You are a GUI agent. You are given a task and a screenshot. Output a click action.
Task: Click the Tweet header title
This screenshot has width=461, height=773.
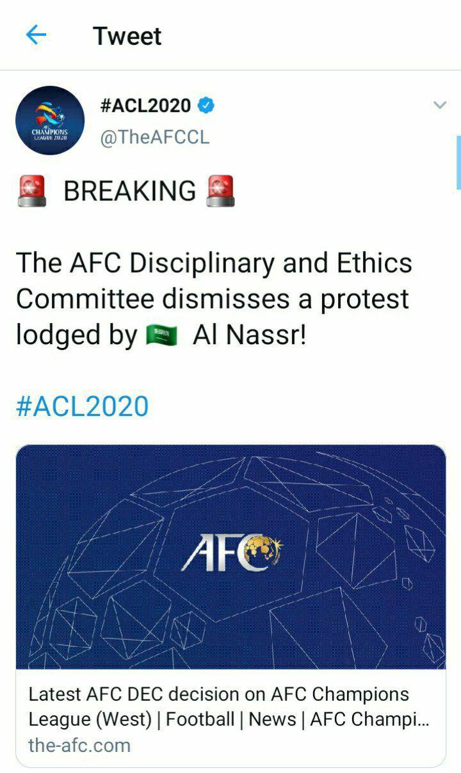tap(127, 36)
